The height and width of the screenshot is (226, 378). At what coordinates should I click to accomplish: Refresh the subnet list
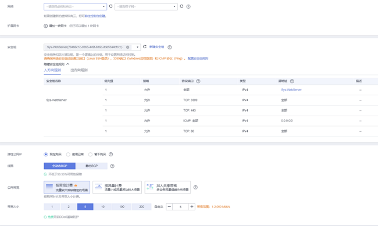(x=181, y=6)
